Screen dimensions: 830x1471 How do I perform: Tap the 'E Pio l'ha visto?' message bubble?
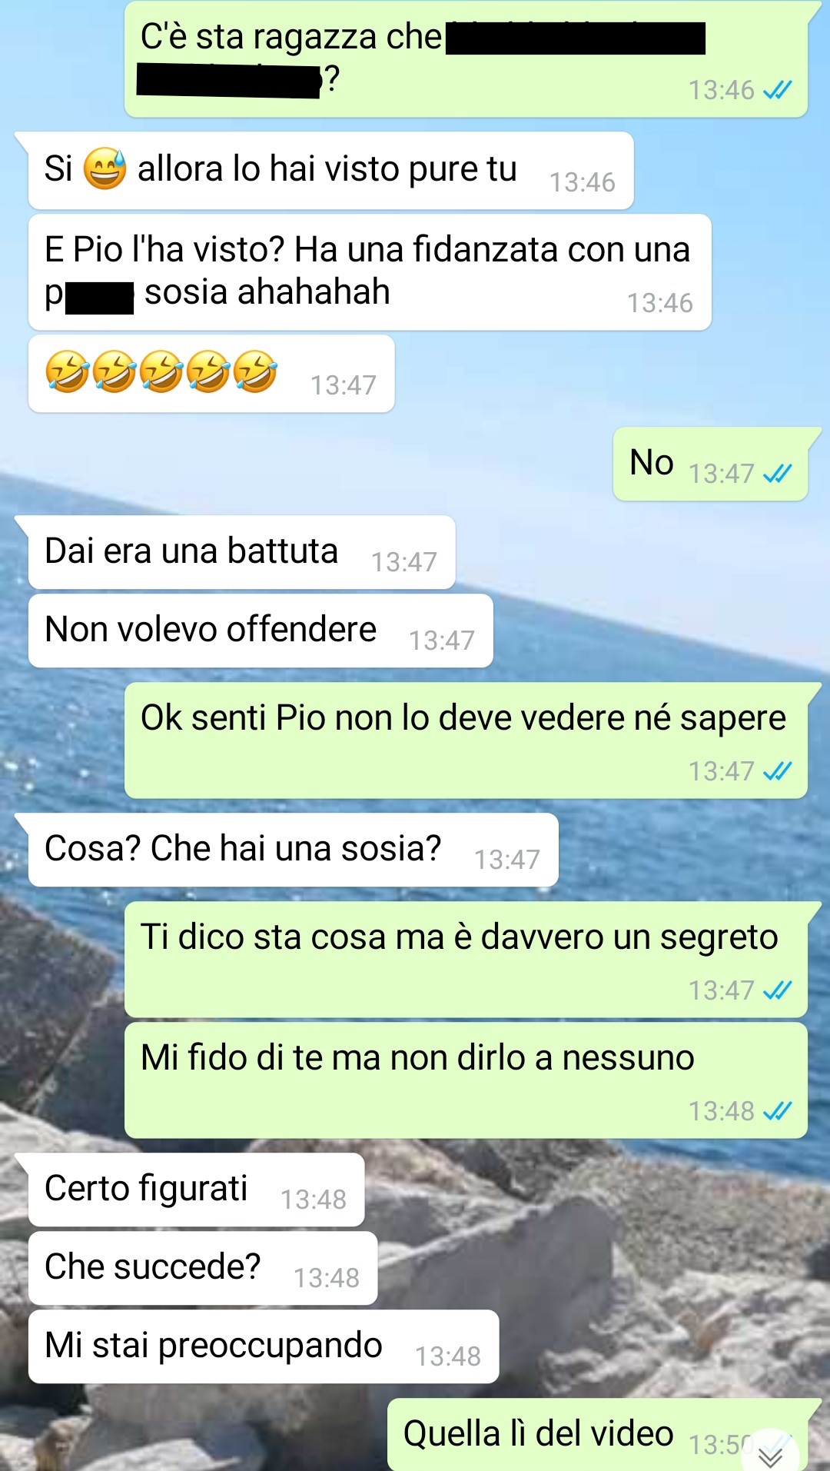coord(370,272)
